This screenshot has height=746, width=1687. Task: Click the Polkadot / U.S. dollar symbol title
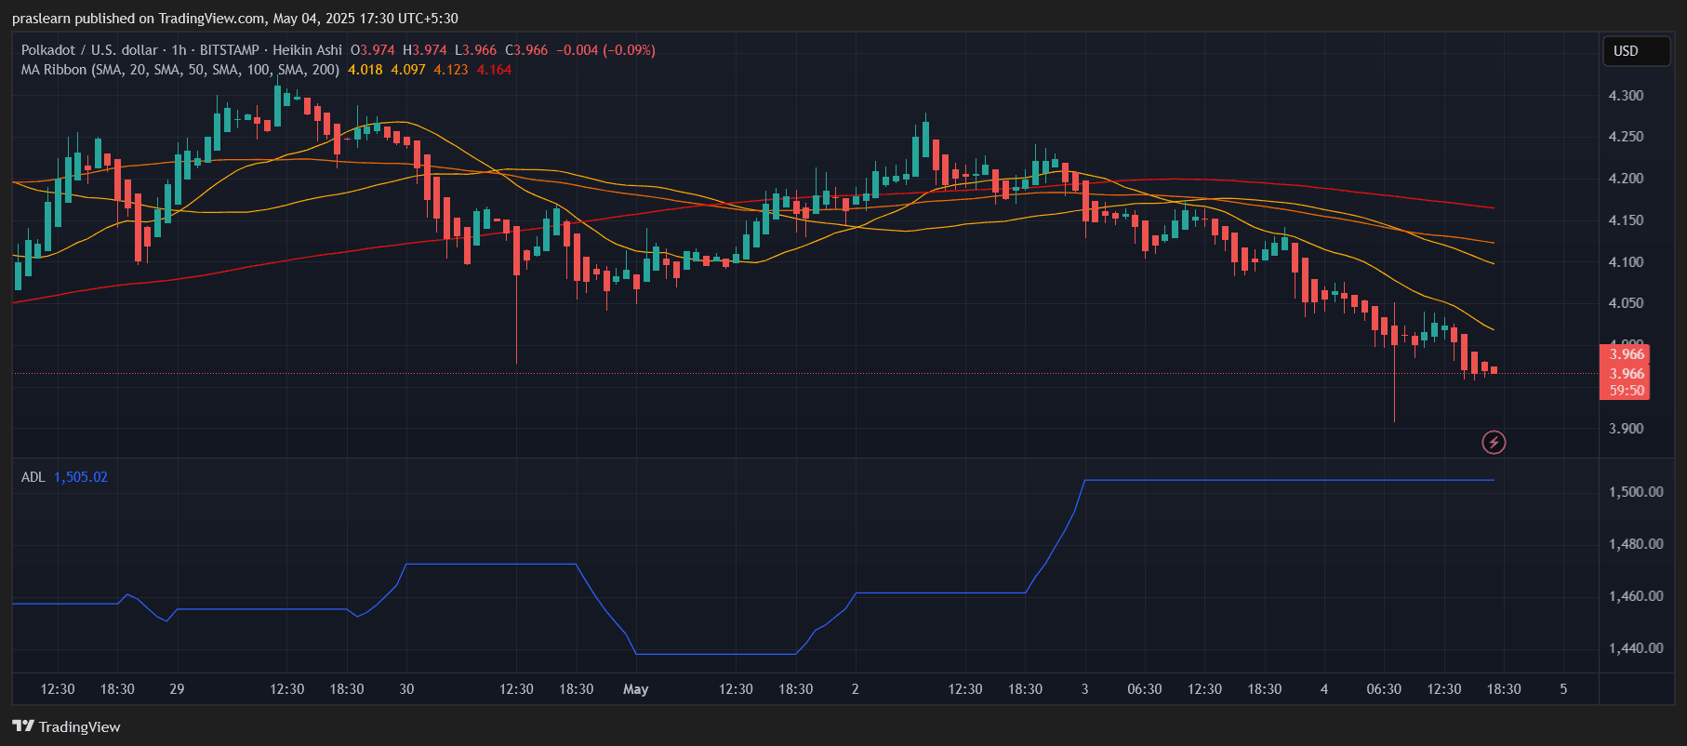(x=89, y=50)
